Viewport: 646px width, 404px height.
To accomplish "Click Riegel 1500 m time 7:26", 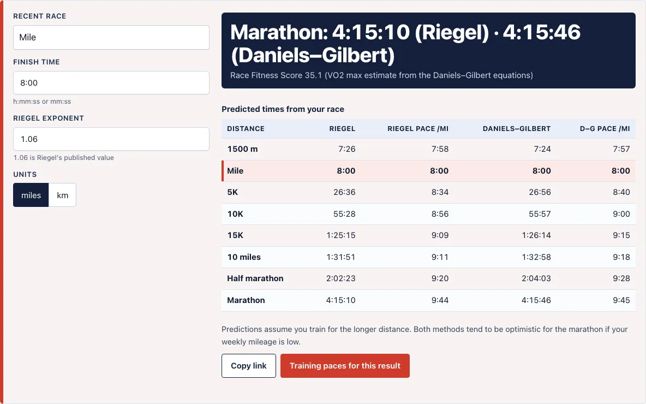I will [x=347, y=149].
